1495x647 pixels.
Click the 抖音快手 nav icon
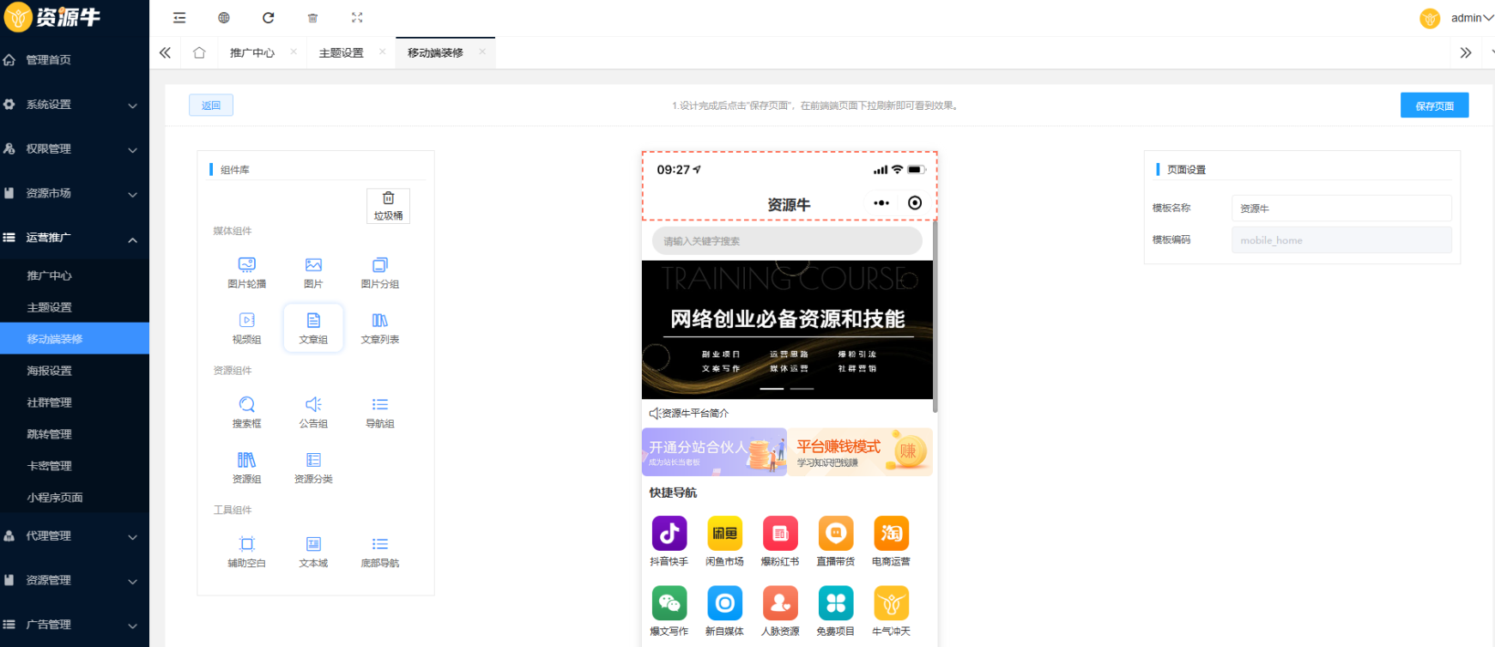pos(669,533)
